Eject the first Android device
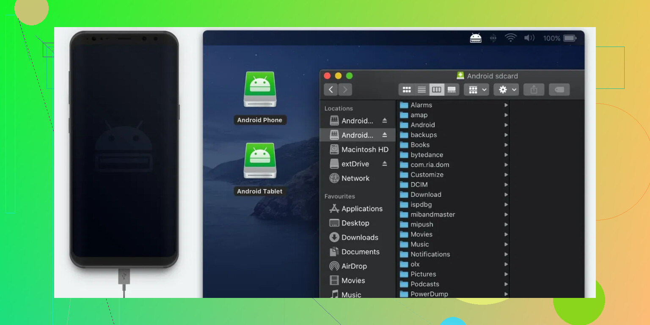This screenshot has width=650, height=325. click(384, 121)
